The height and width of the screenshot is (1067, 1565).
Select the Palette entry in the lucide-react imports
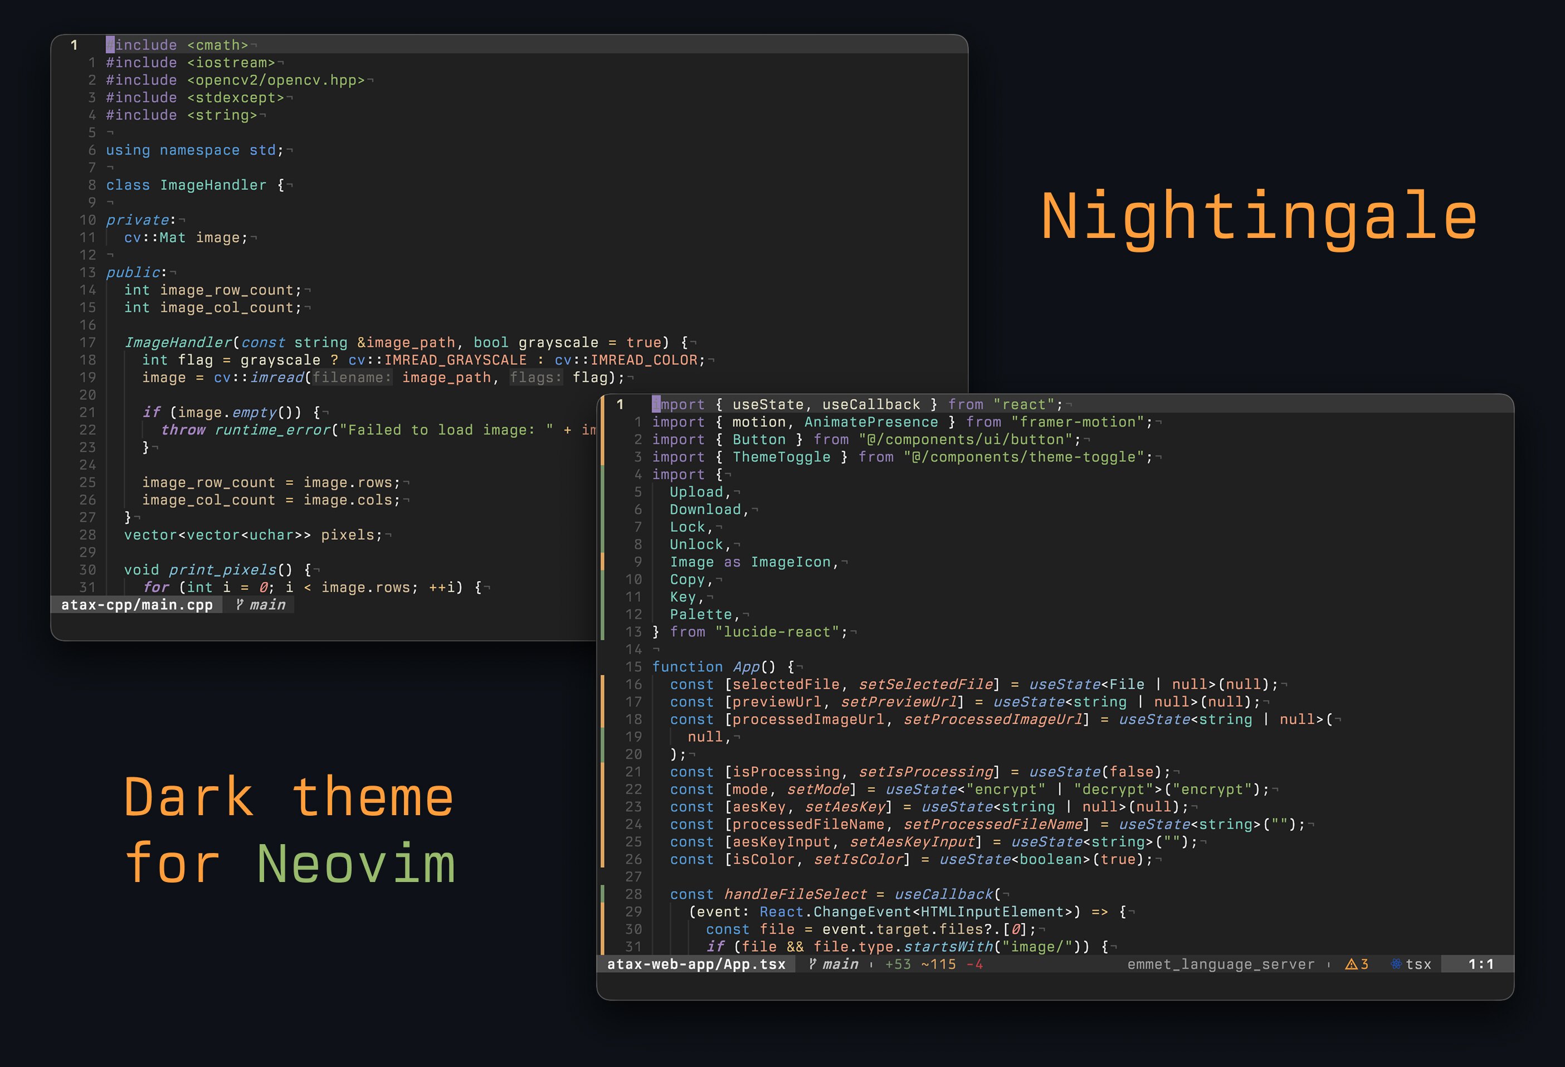[x=701, y=615]
